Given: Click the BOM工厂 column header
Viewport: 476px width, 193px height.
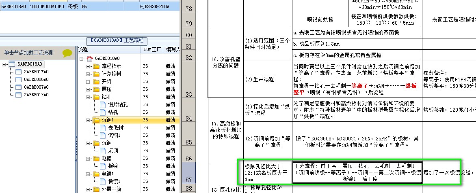Looking at the screenshot, I should (152, 49).
